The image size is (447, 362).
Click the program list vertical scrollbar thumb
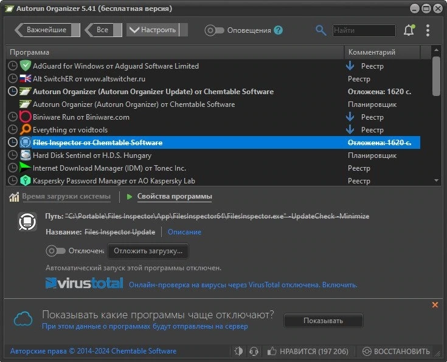(436, 77)
